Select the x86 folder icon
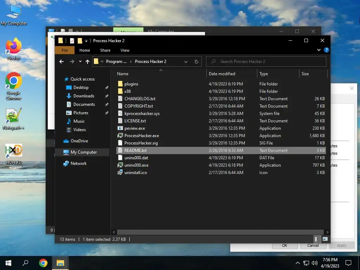The width and height of the screenshot is (360, 270). tap(120, 91)
